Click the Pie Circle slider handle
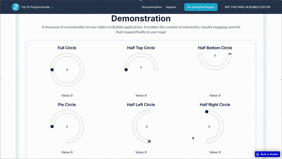The image size is (282, 159). [52, 126]
